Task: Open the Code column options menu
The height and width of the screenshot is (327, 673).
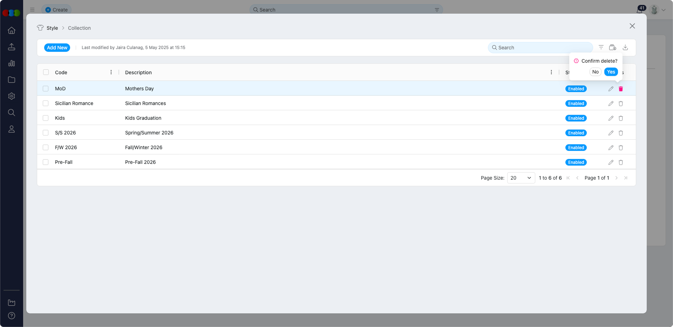Action: tap(111, 72)
